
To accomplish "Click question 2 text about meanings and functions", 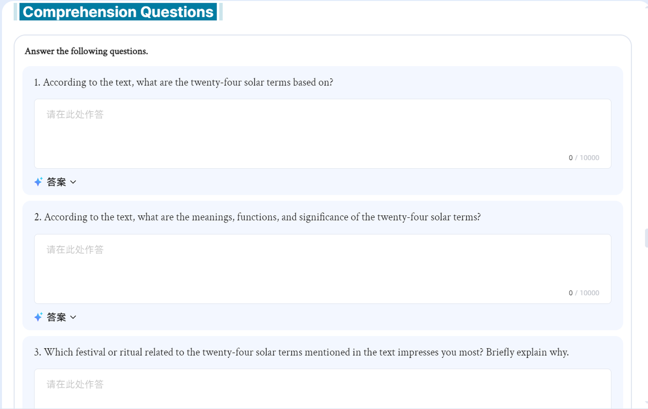I will point(258,217).
